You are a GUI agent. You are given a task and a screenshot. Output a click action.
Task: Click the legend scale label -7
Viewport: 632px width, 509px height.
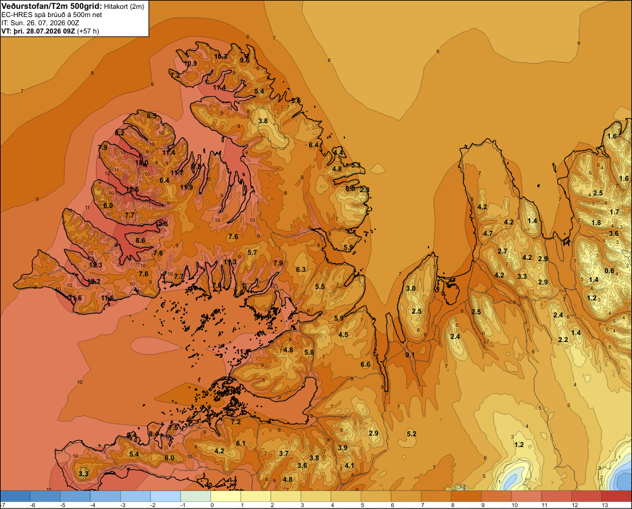click(3, 505)
